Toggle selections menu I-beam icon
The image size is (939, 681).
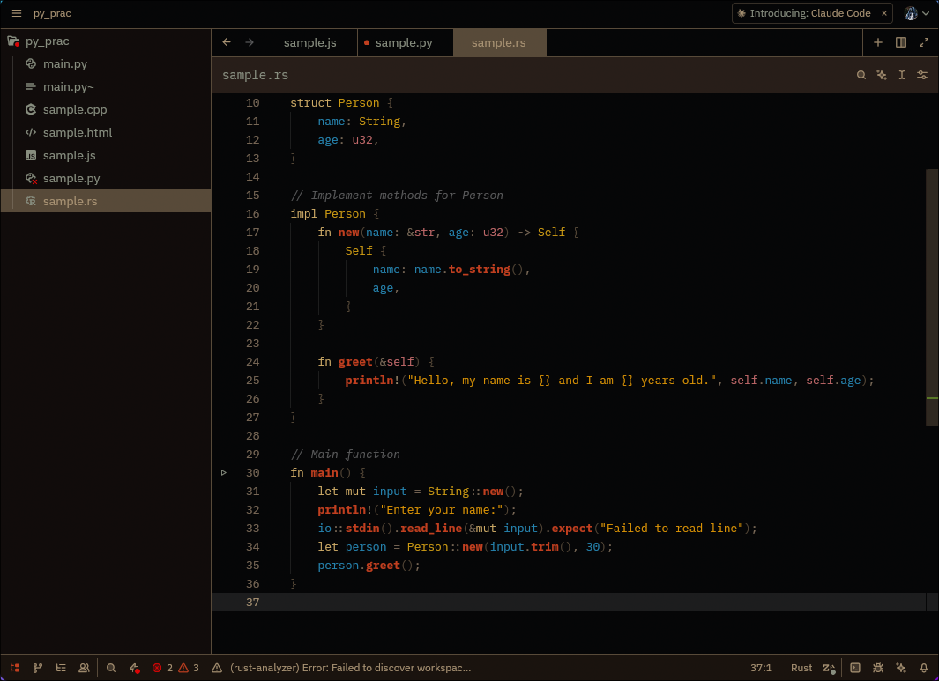click(x=901, y=75)
